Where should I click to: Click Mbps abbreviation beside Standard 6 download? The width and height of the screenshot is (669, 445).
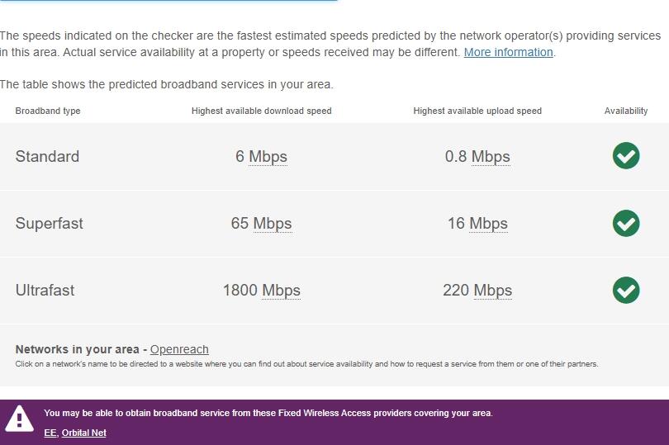[268, 157]
